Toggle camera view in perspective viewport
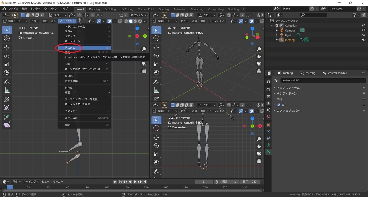 pos(259,64)
